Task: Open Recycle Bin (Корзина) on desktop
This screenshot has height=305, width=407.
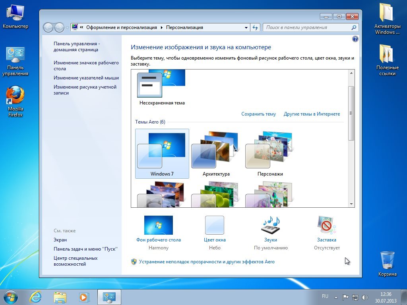Action: tap(387, 260)
